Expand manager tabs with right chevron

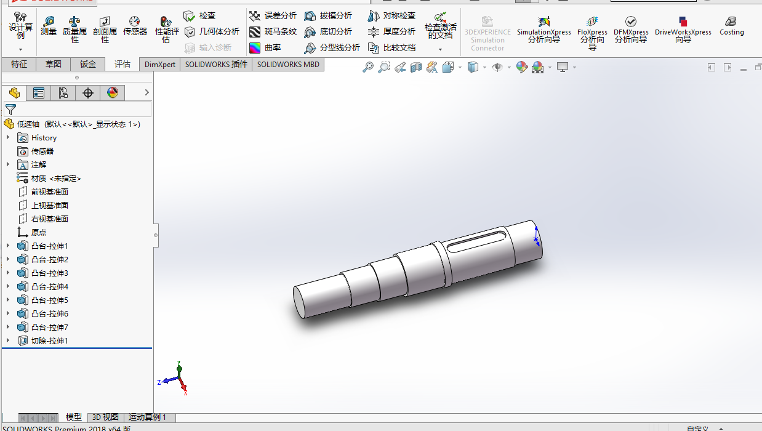click(x=146, y=93)
